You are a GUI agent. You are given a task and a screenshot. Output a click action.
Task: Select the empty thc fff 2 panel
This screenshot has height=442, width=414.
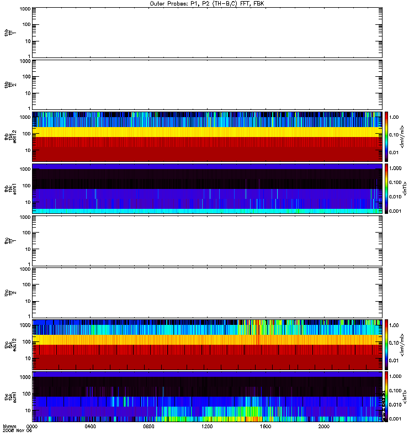click(208, 293)
